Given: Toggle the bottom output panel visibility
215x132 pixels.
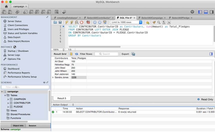Looking at the screenshot, I should click(x=206, y=12).
